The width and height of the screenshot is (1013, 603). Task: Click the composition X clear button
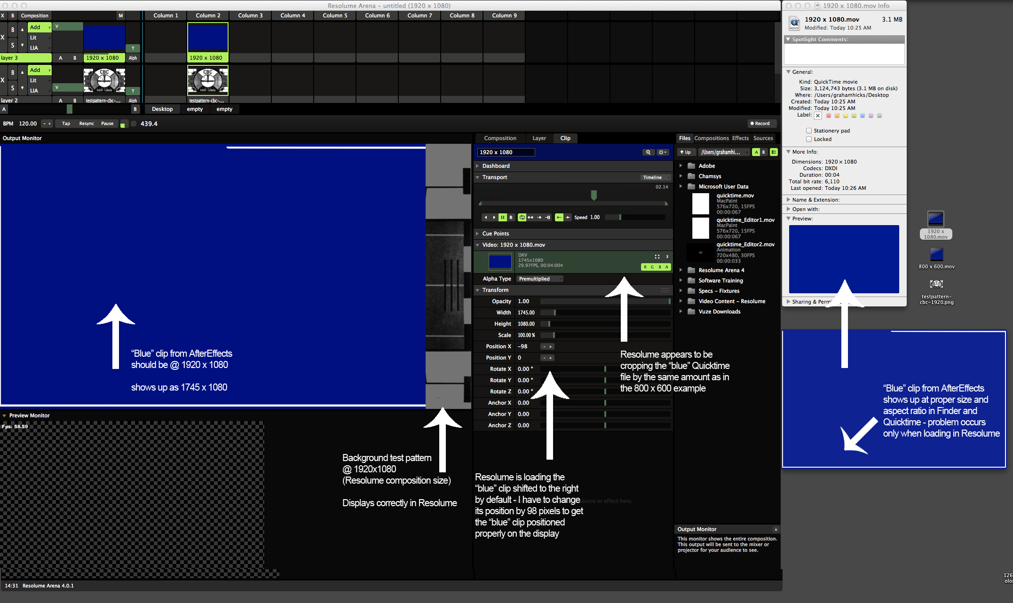[x=3, y=16]
